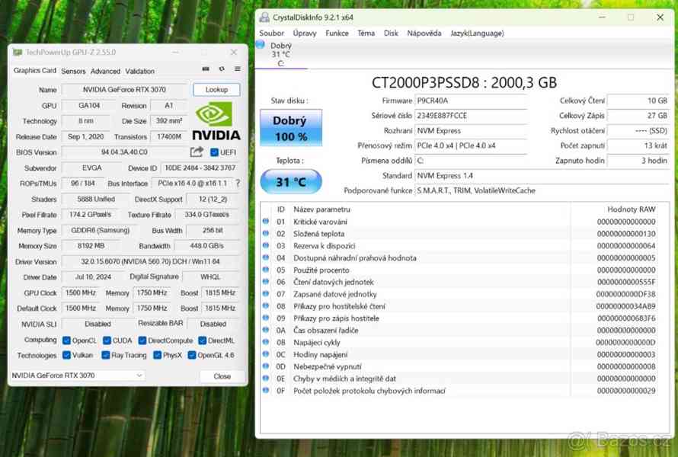The height and width of the screenshot is (457, 678).
Task: Click status icon for Příkazy pro zápis hostitele
Action: coord(266,318)
